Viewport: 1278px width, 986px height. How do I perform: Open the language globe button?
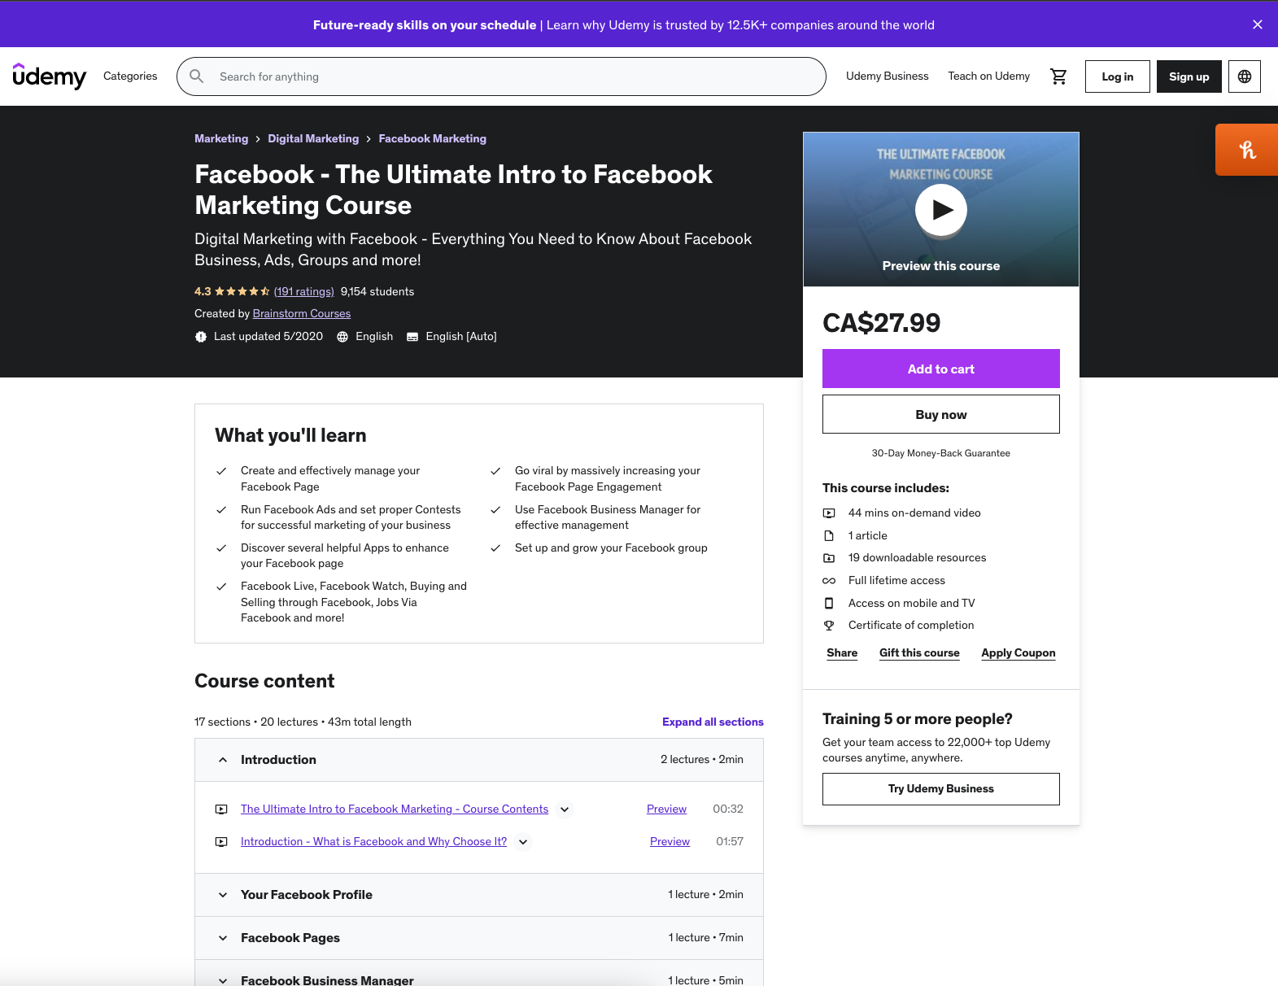click(1244, 76)
